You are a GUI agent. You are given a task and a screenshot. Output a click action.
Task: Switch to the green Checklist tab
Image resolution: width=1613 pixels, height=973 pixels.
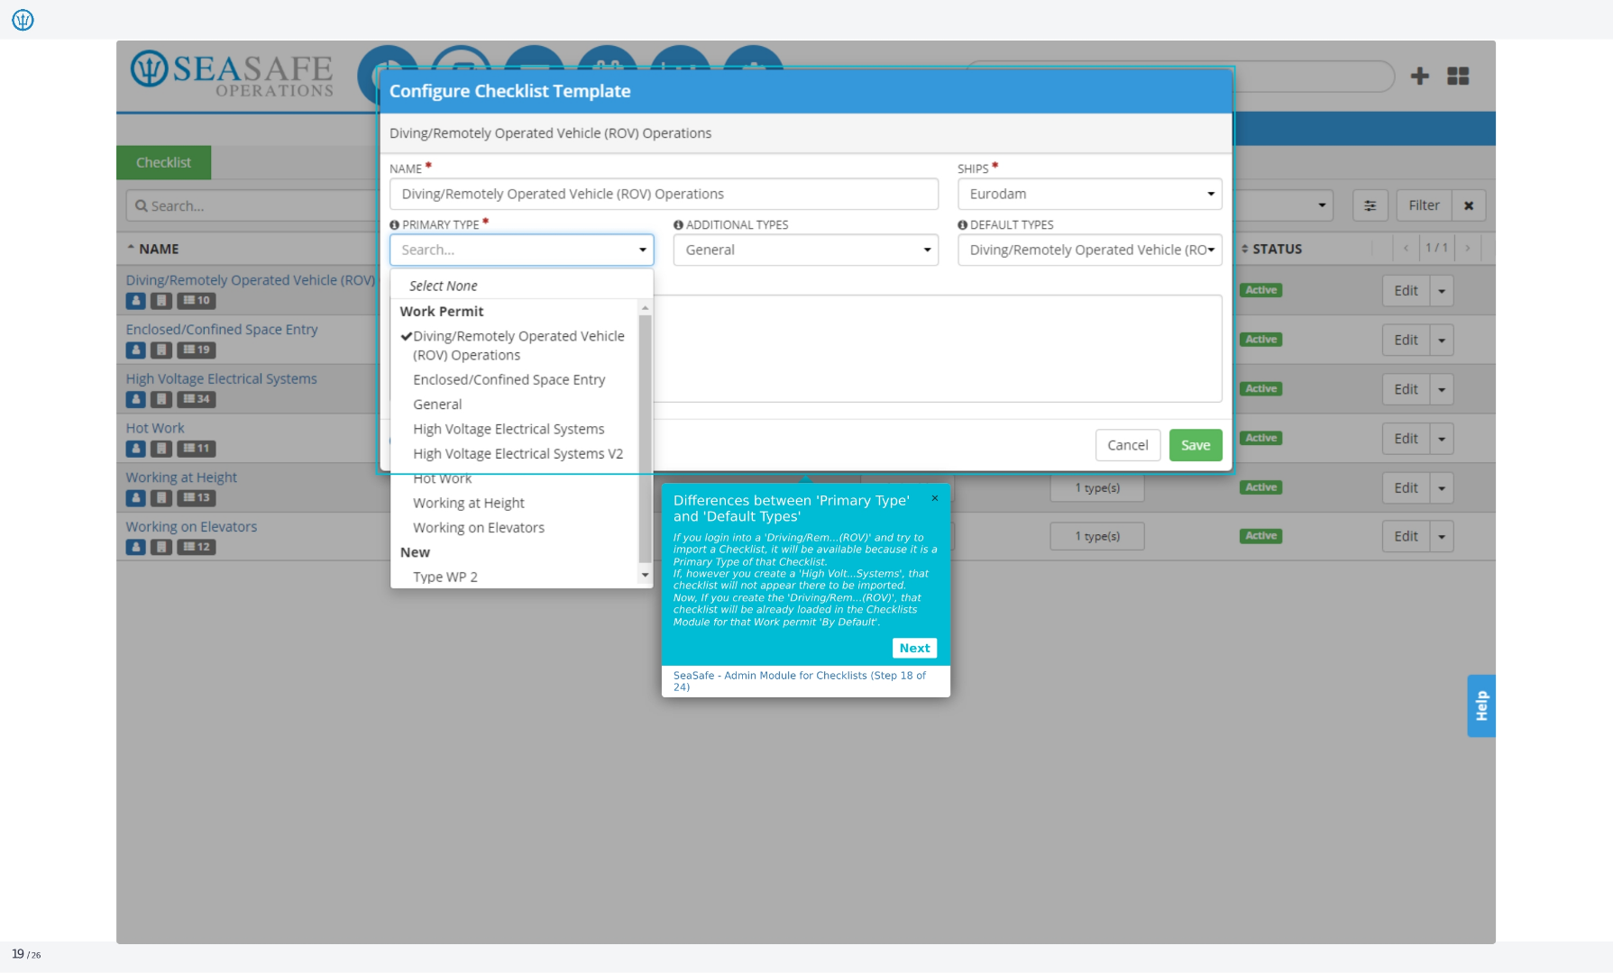click(163, 163)
